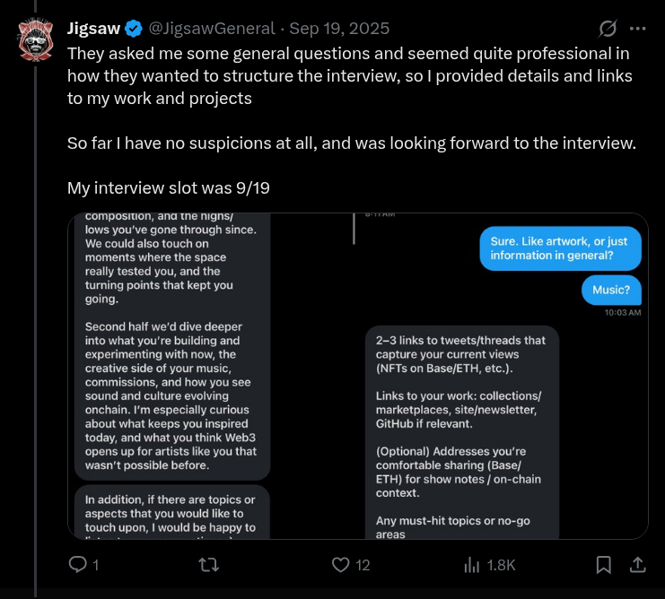
Task: Open Grok actions icon beside the date
Action: tap(607, 28)
